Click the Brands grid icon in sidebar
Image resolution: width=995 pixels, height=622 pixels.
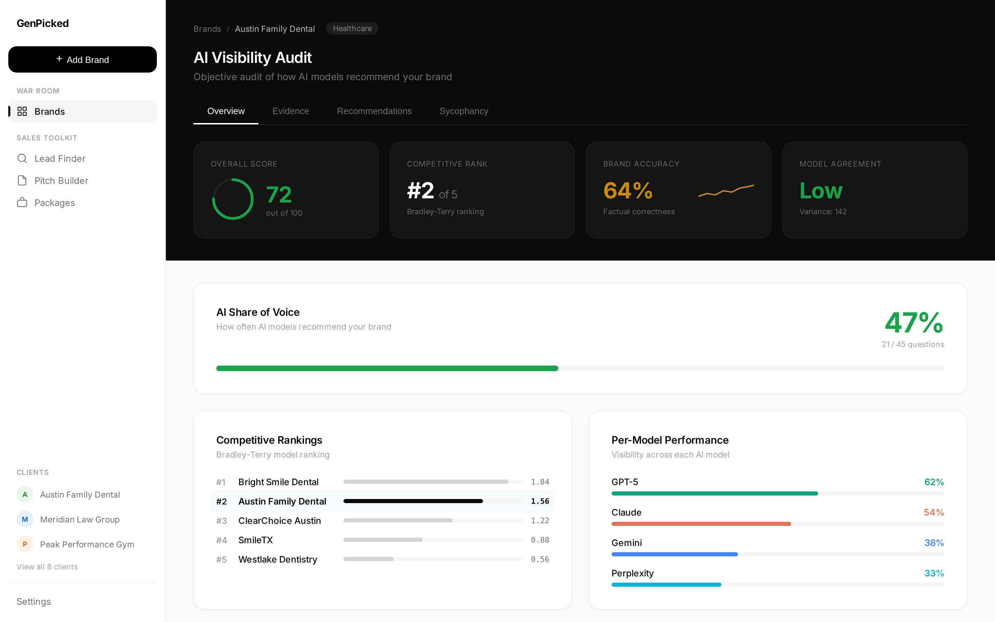22,112
